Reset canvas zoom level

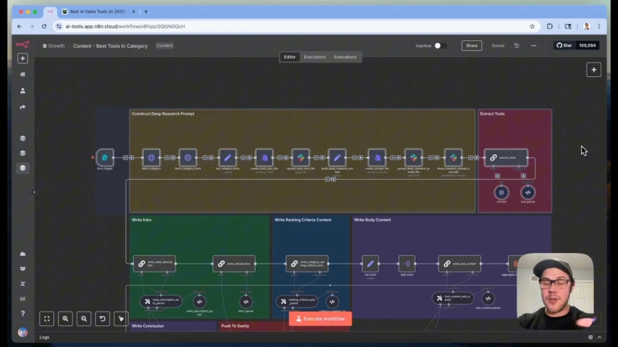click(x=103, y=318)
